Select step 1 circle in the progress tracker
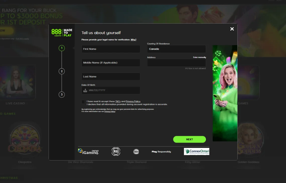 pyautogui.click(x=62, y=48)
